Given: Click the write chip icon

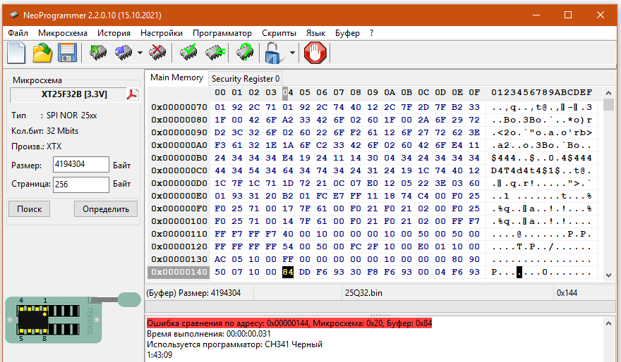Looking at the screenshot, I should pos(123,53).
